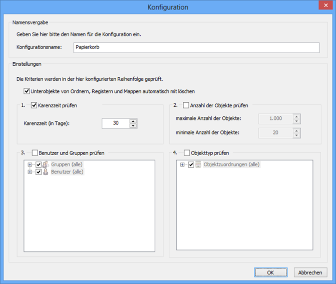Click the Benutzer (alle) user icon

(x=46, y=172)
